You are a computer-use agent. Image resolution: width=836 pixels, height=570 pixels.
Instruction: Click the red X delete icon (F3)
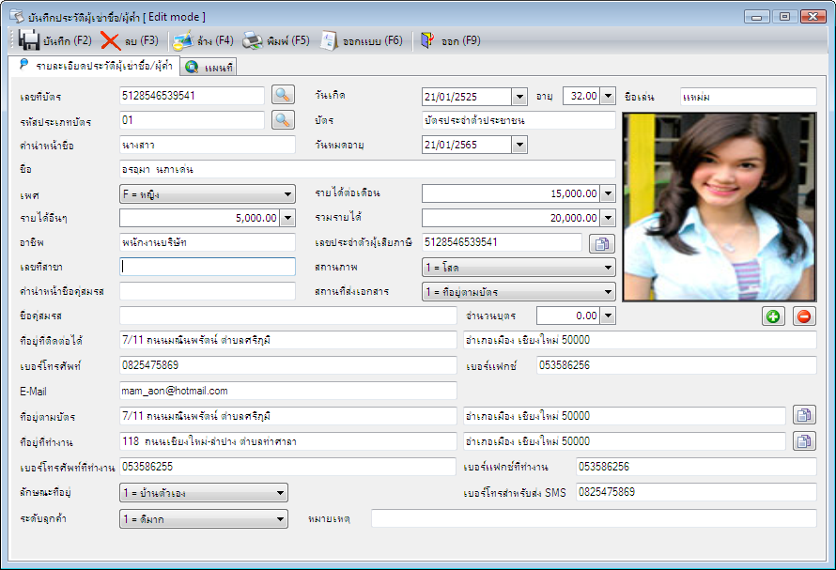(x=110, y=40)
